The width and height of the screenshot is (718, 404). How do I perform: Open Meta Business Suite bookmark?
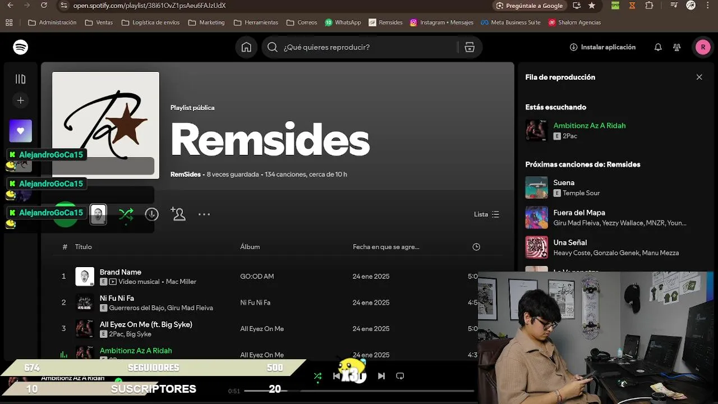tap(510, 22)
